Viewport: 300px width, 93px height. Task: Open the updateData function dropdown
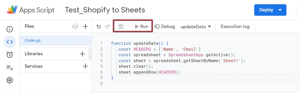(196, 27)
